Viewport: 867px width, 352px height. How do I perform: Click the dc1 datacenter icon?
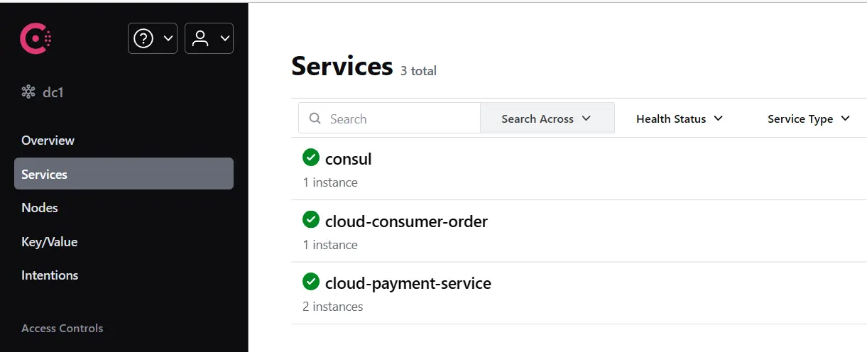(28, 92)
